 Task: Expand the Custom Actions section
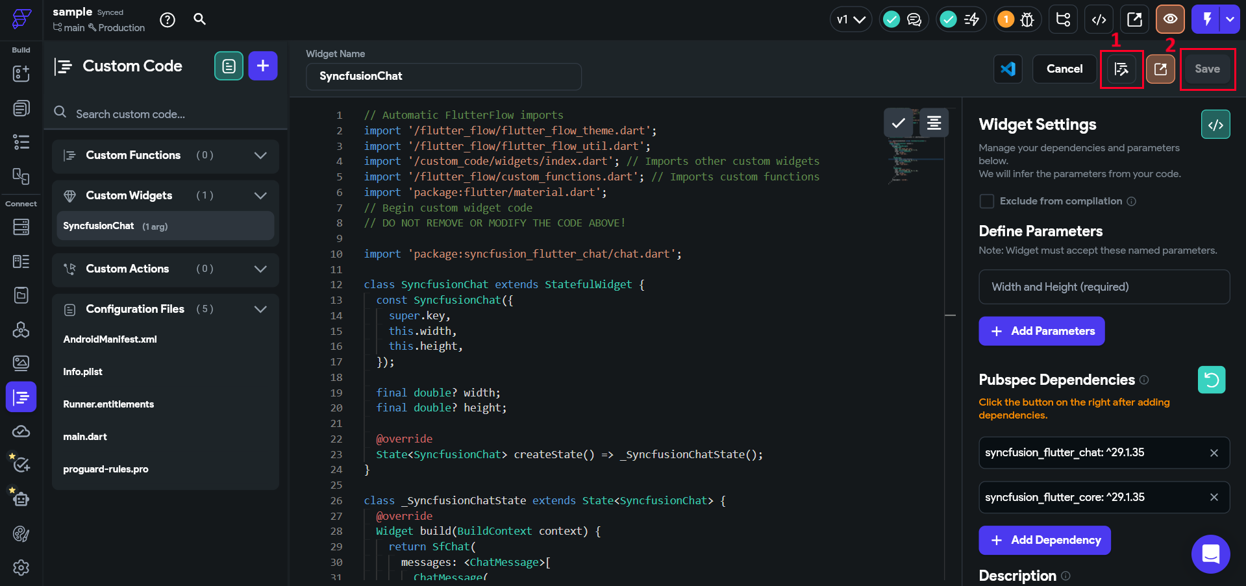pos(260,269)
